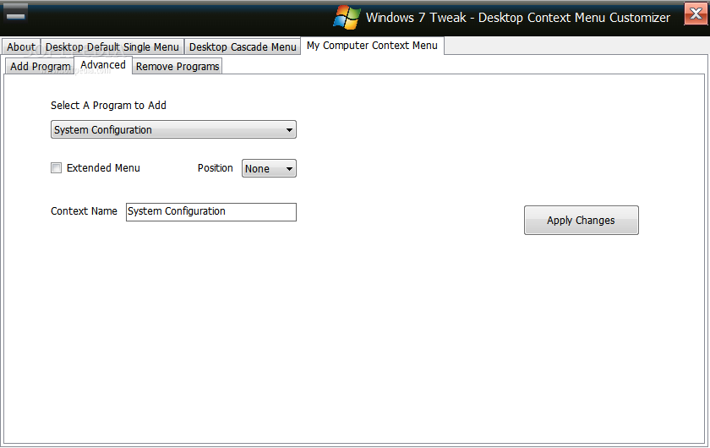Enable the Extended Menu checkbox
710x448 pixels.
pyautogui.click(x=56, y=168)
